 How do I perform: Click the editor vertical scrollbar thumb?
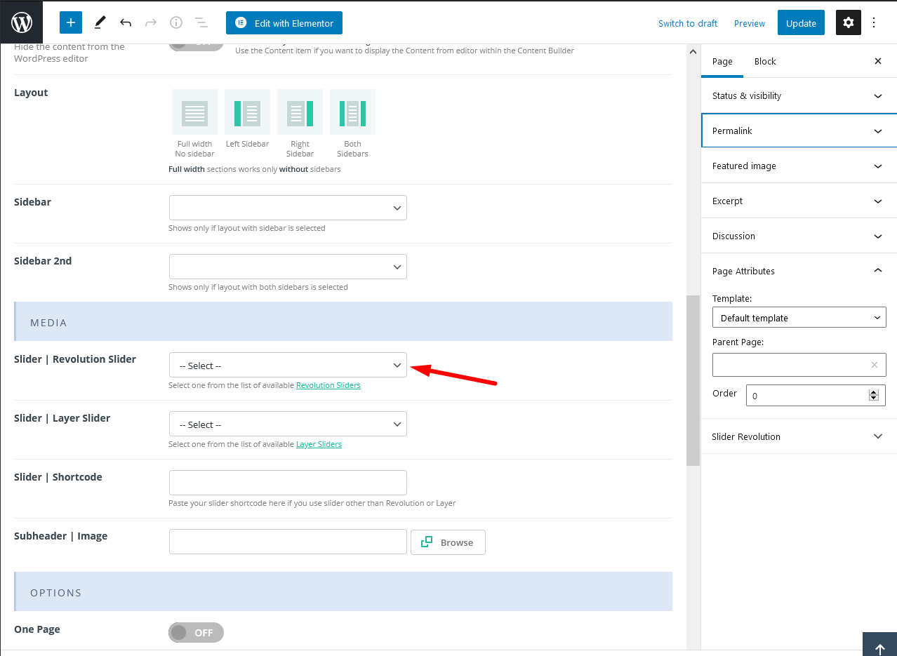pos(693,380)
